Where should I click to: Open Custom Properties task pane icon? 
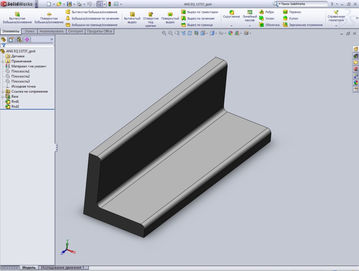click(356, 89)
